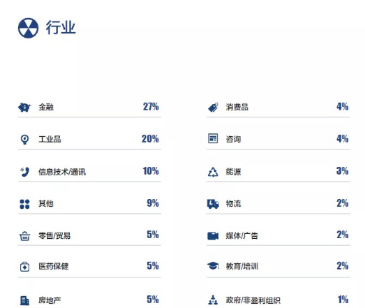Viewport: 365px width, 308px height.
Task: Click the lightbulb icon for 工业品
Action: tap(24, 139)
